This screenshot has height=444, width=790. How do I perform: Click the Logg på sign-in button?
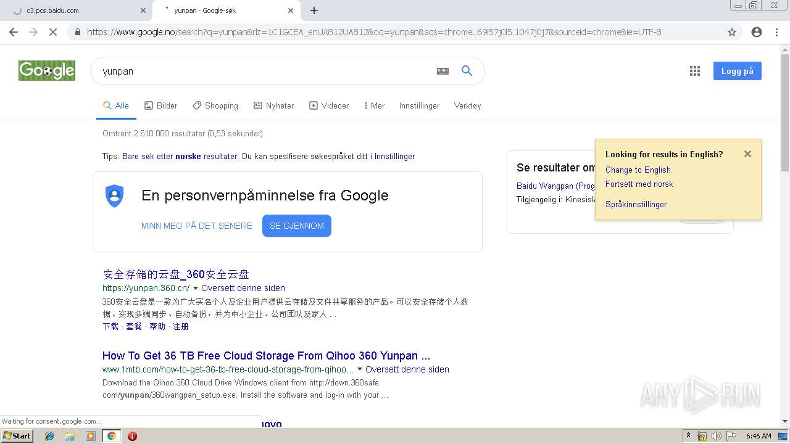[x=738, y=71]
